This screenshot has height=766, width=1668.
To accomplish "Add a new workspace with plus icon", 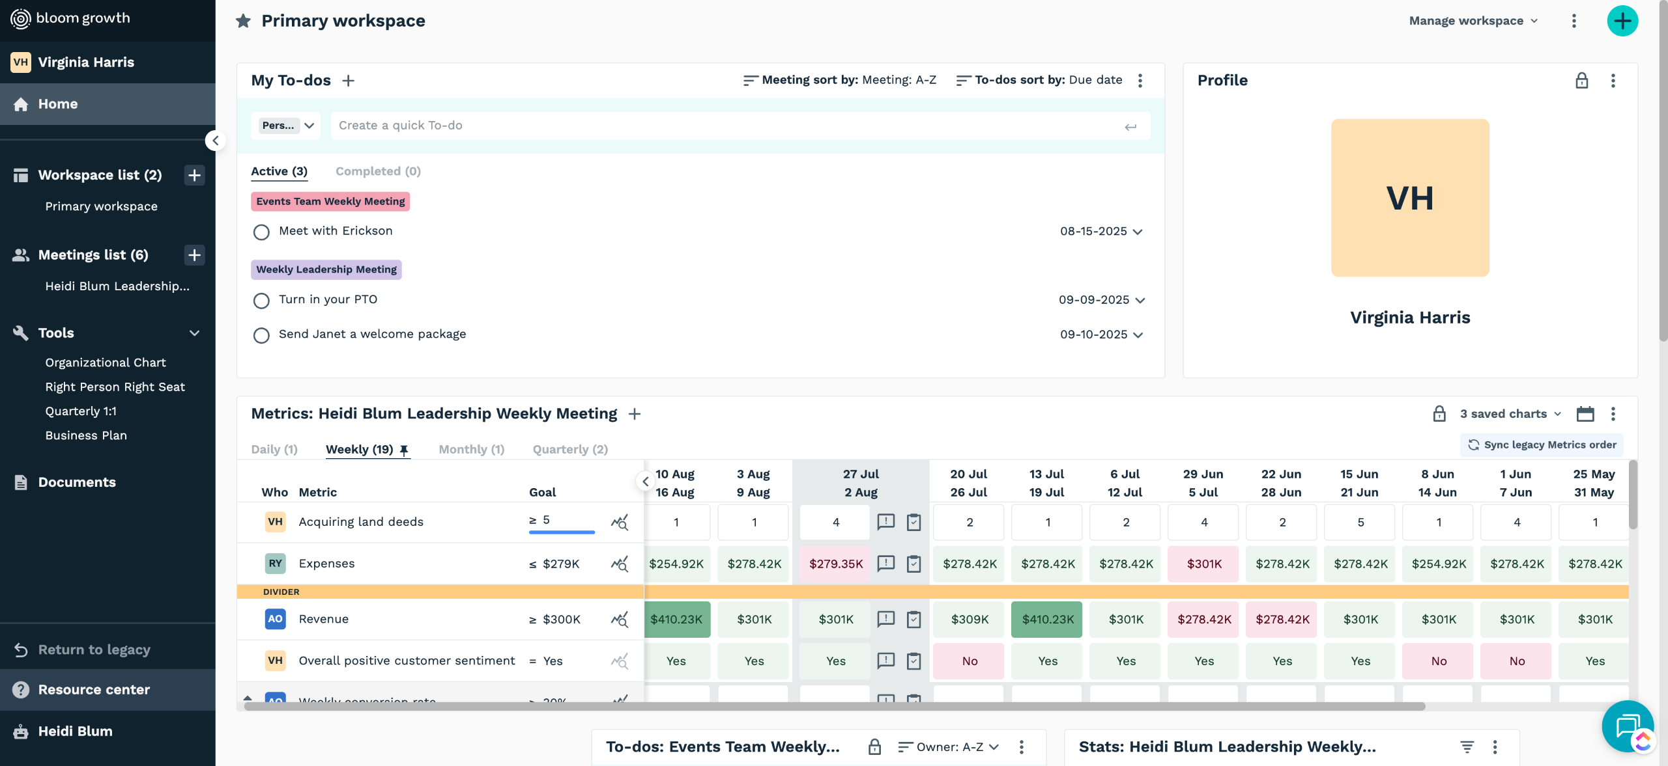I will point(194,175).
